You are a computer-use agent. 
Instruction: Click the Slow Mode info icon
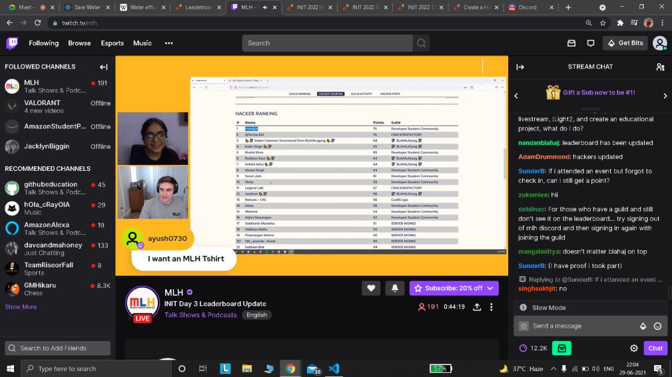(x=523, y=307)
